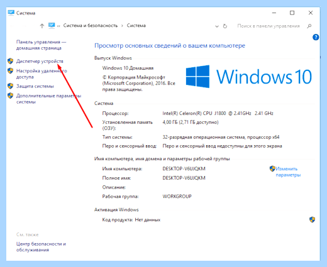Go to Панель управления домашняя страница
The width and height of the screenshot is (327, 267).
(41, 45)
